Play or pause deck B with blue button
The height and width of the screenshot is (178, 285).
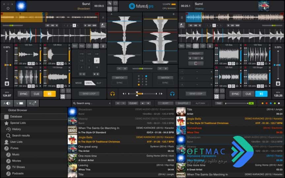pyautogui.click(x=261, y=94)
